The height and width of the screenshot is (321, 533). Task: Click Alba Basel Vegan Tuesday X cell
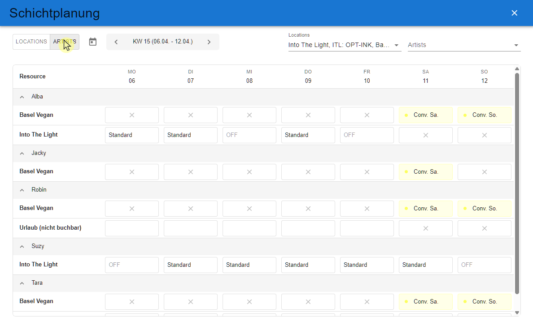coord(191,115)
